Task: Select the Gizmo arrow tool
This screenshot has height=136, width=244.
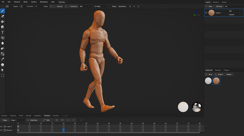Action: coord(2,70)
